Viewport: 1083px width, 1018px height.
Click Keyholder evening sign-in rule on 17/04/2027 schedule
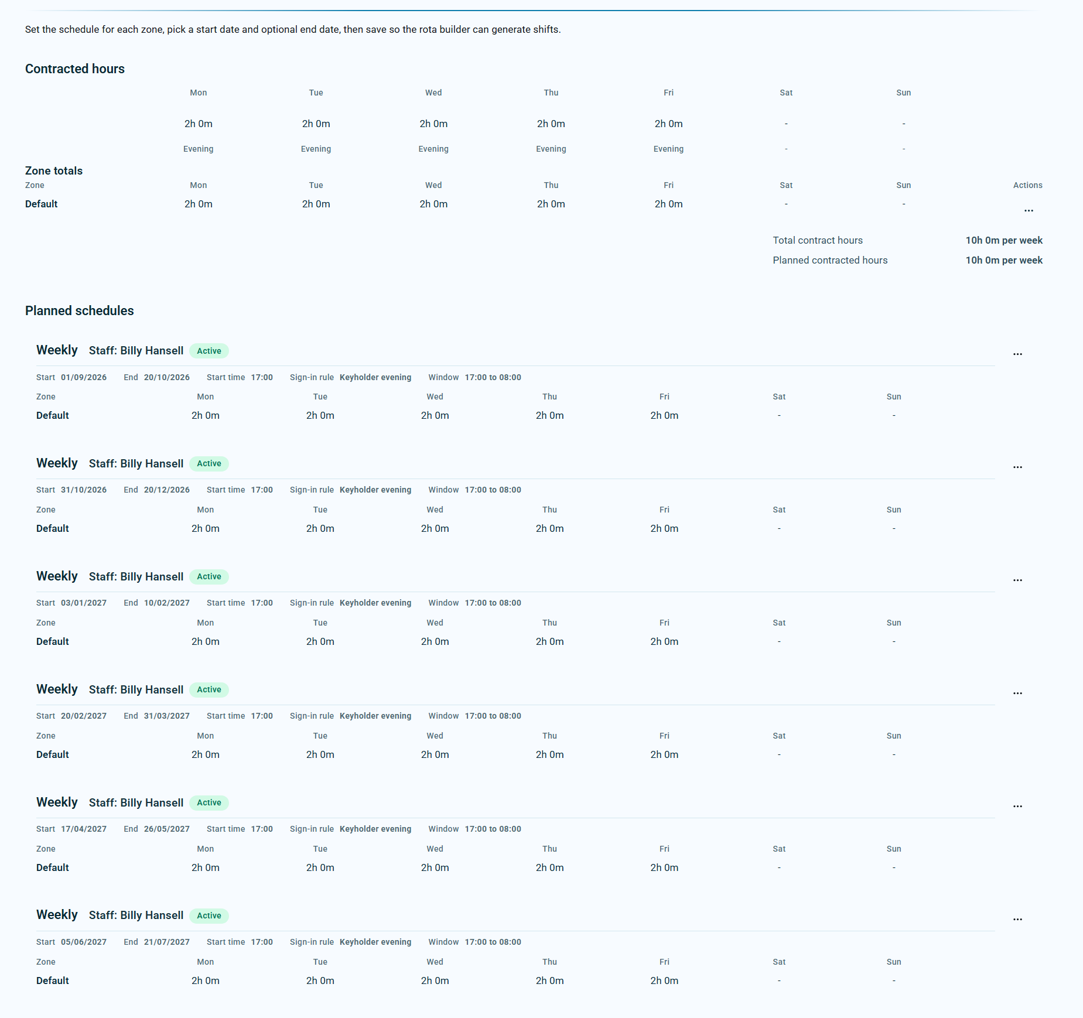[375, 829]
